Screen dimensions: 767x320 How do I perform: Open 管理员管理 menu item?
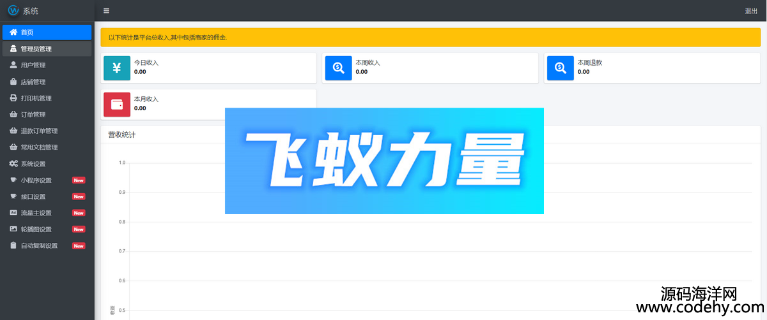click(36, 49)
